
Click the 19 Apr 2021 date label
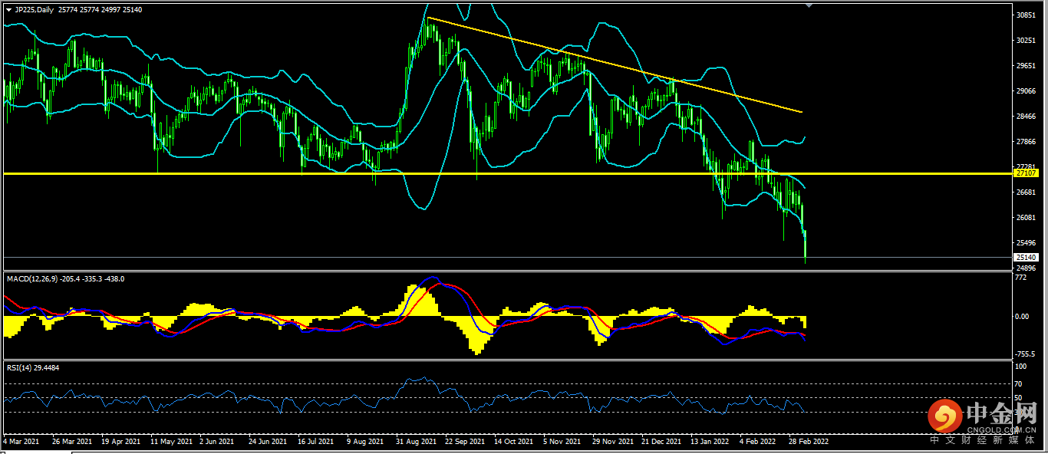coord(120,442)
